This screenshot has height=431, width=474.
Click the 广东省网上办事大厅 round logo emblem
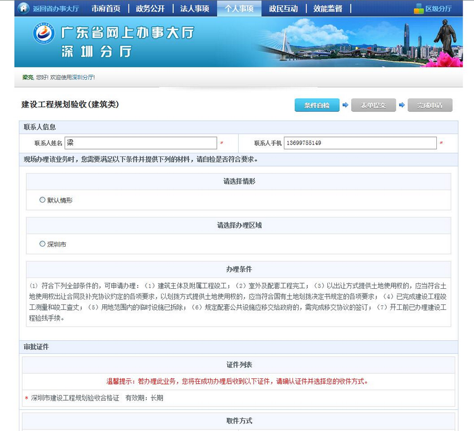[x=43, y=33]
